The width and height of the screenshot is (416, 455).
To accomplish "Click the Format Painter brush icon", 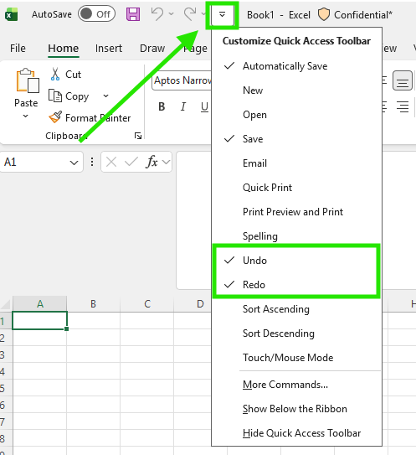I will click(55, 117).
